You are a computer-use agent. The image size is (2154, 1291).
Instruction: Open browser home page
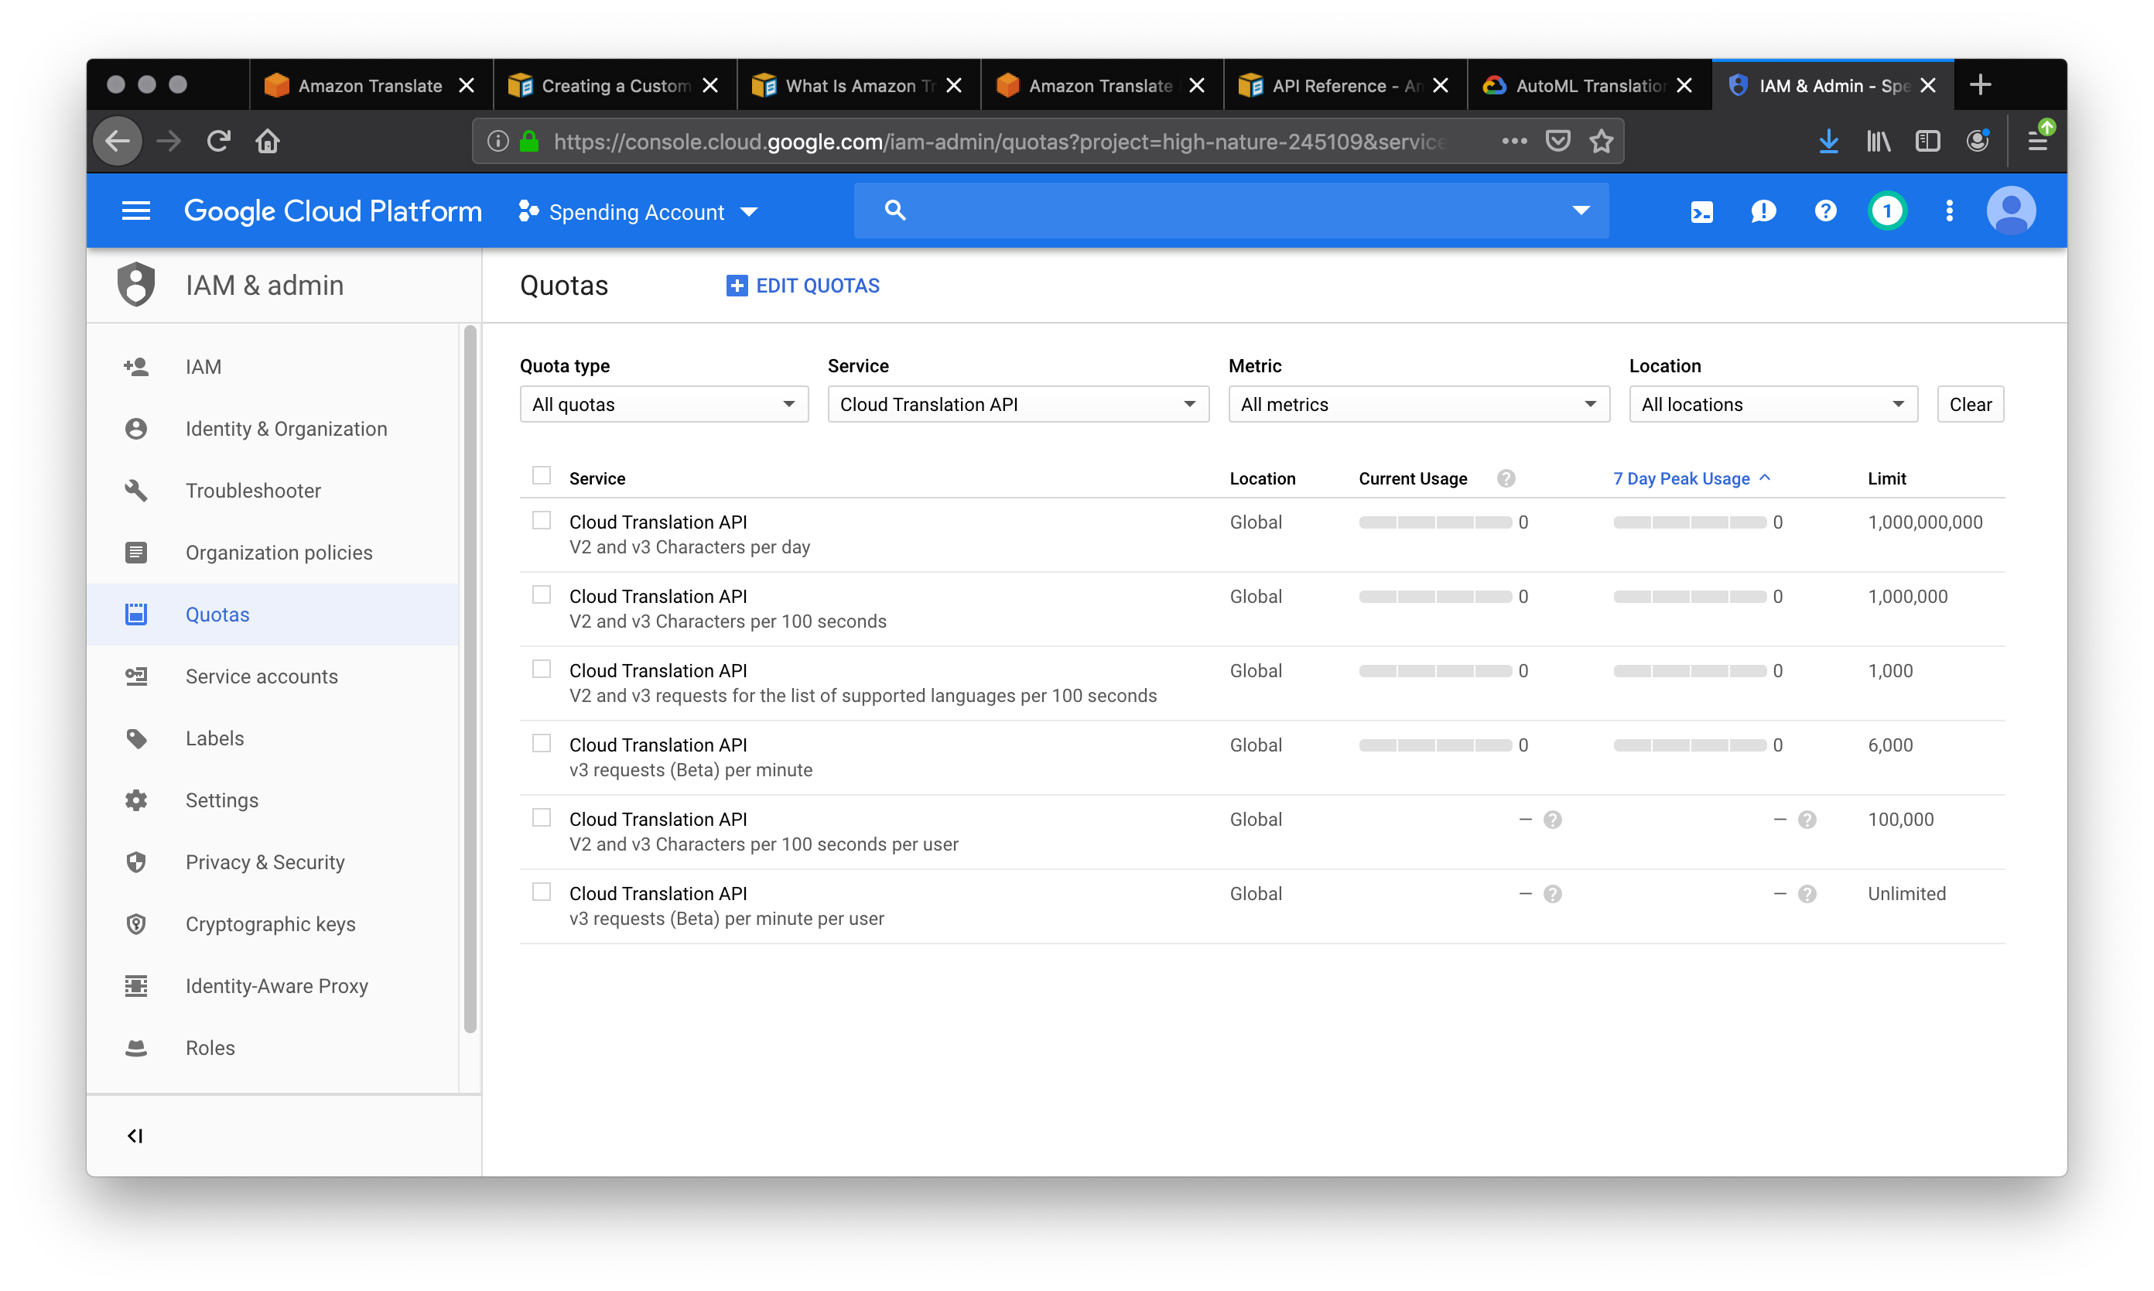point(268,141)
